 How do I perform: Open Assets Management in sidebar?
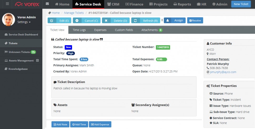coord(21,61)
